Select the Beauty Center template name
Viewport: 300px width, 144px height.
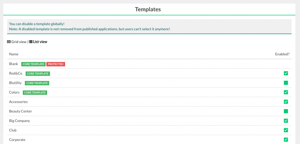pyautogui.click(x=21, y=111)
